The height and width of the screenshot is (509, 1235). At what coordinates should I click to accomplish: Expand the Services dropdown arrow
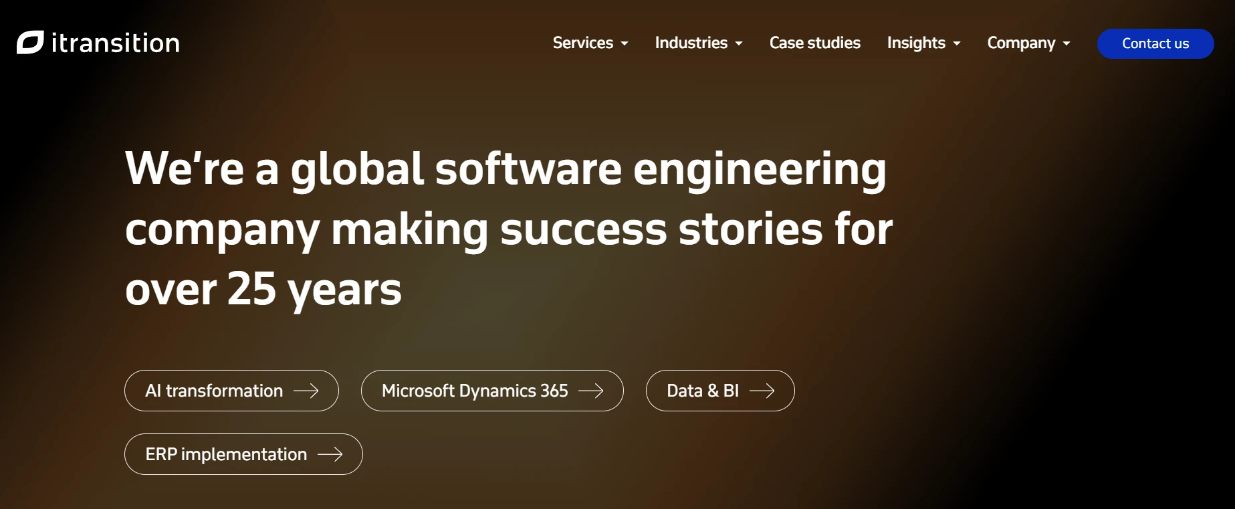click(x=625, y=43)
